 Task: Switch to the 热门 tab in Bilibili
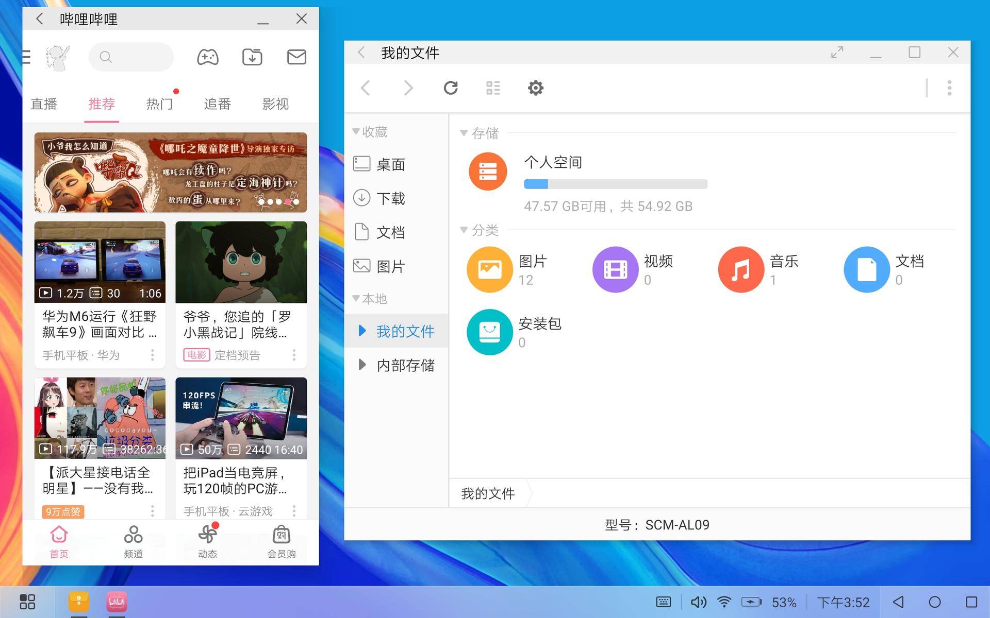tap(160, 104)
